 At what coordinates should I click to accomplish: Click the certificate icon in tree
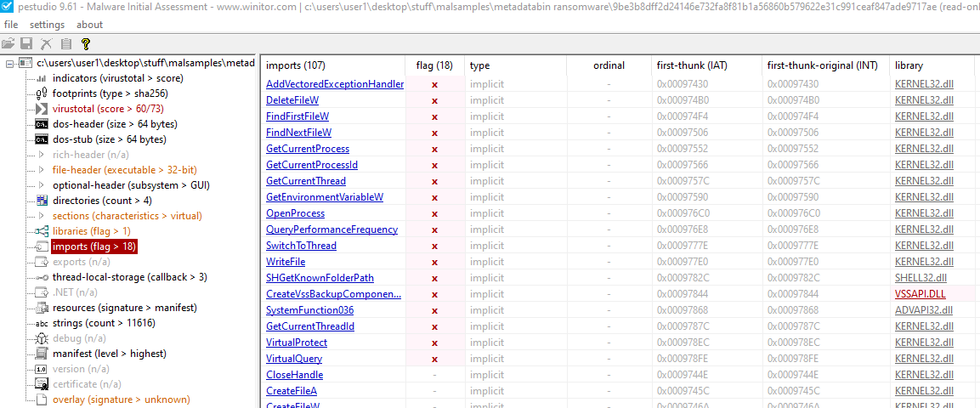42,384
